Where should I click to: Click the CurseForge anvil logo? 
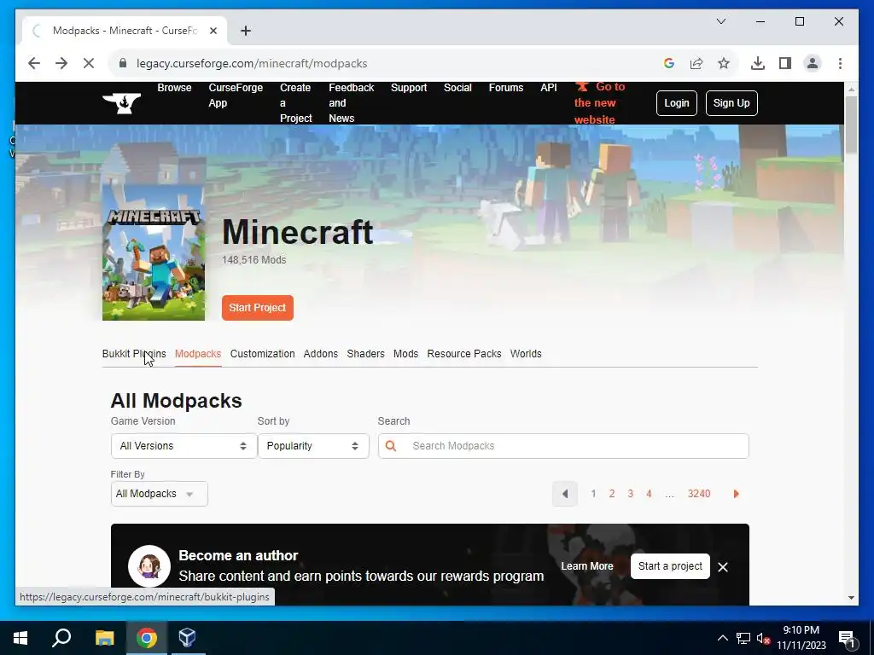tap(121, 103)
